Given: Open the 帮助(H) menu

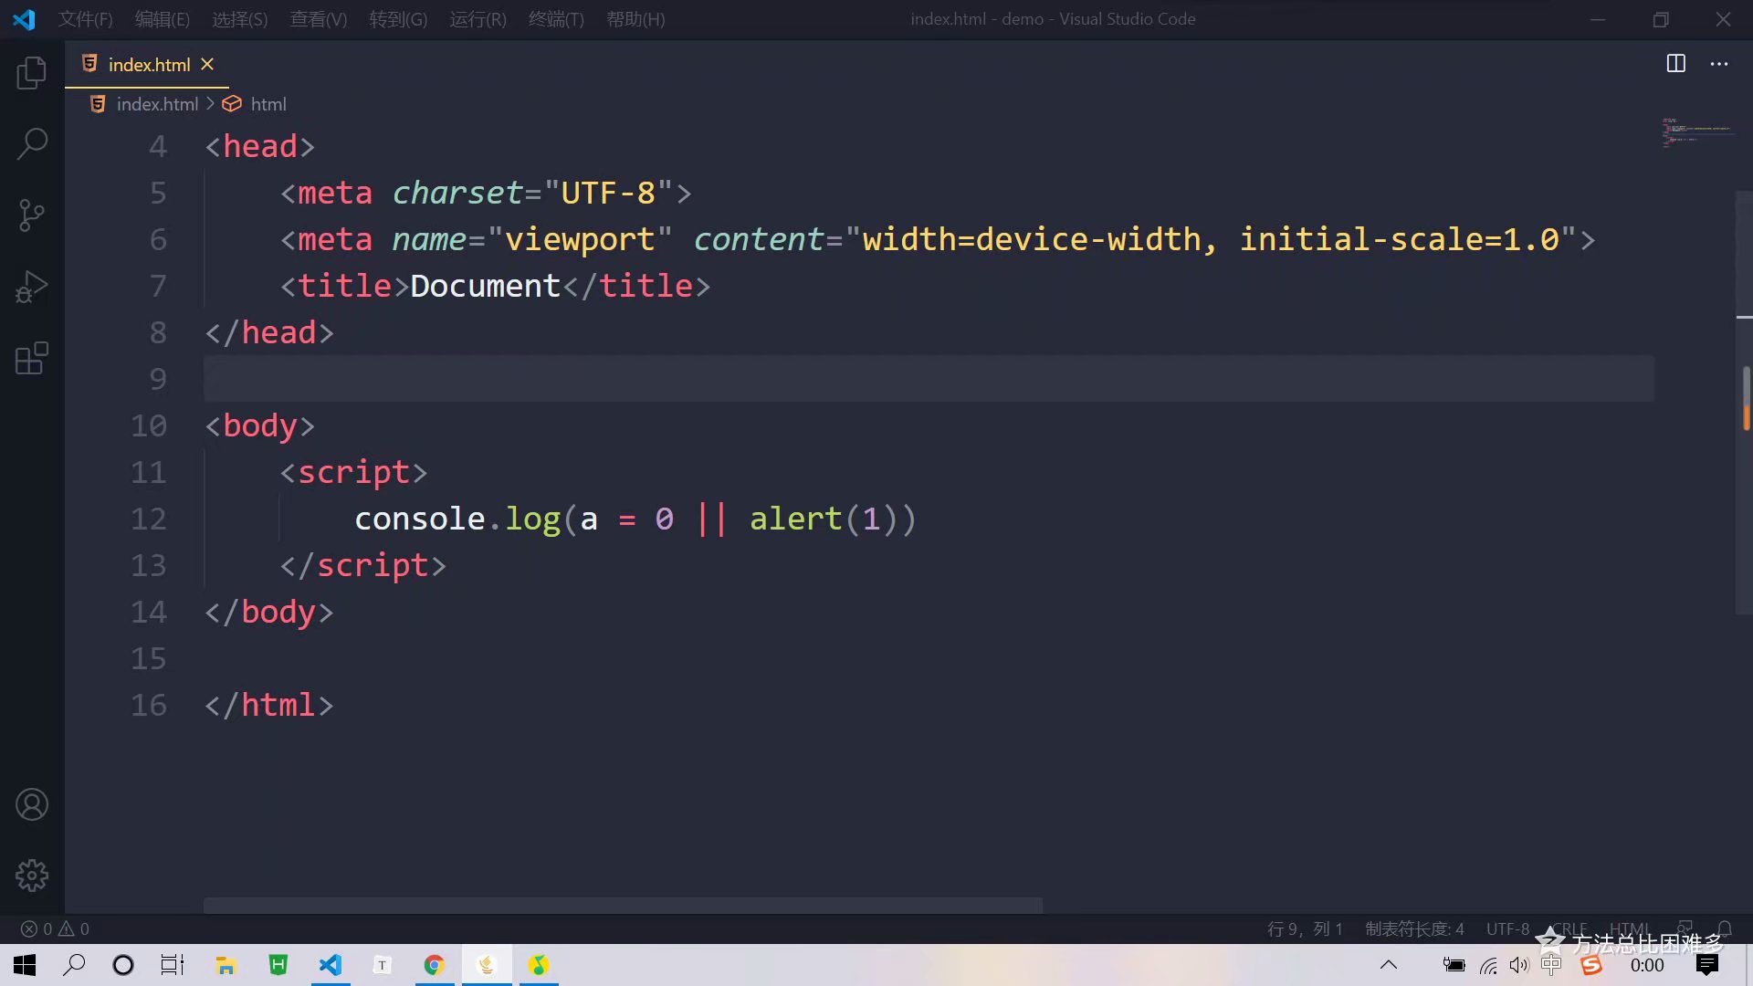Looking at the screenshot, I should point(635,19).
